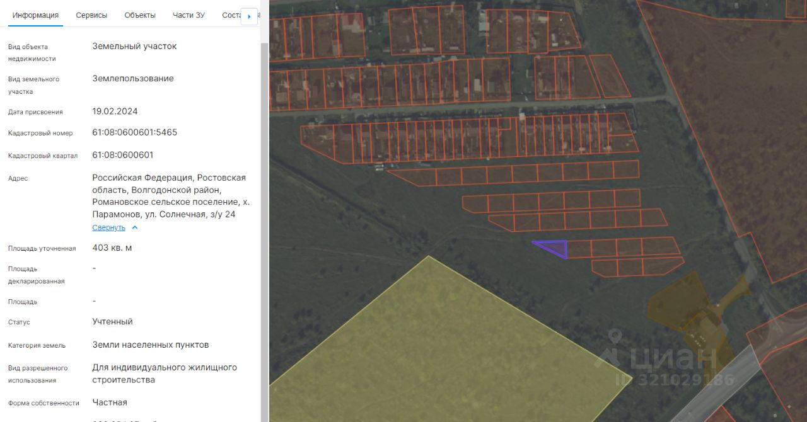Open the Части ЗУ tab
The height and width of the screenshot is (422, 807).
(x=189, y=15)
